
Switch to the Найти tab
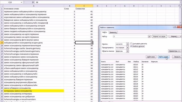[105, 32]
